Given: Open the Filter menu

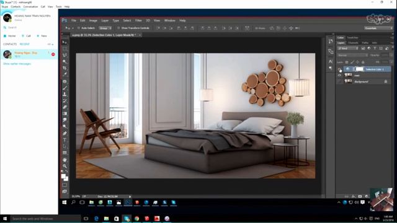Looking at the screenshot, I should (138, 20).
